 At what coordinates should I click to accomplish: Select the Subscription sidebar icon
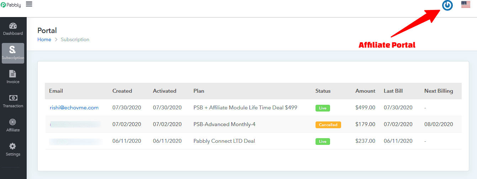coord(13,53)
